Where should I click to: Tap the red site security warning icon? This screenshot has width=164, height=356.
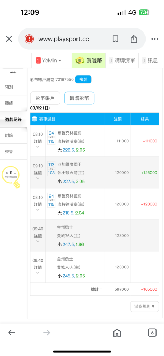(x=29, y=39)
